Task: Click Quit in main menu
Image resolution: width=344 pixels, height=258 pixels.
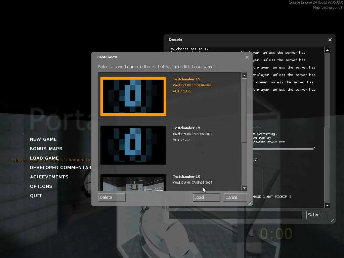Action: (36, 196)
